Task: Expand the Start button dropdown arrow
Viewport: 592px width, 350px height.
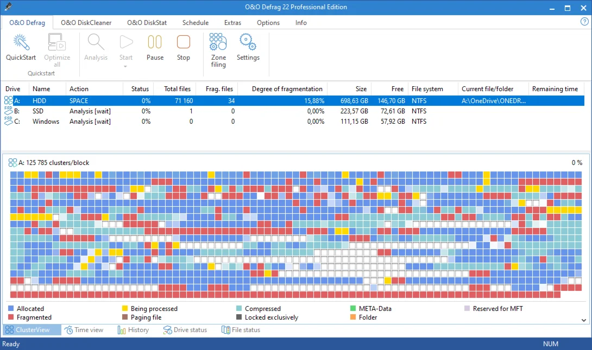Action: (126, 66)
